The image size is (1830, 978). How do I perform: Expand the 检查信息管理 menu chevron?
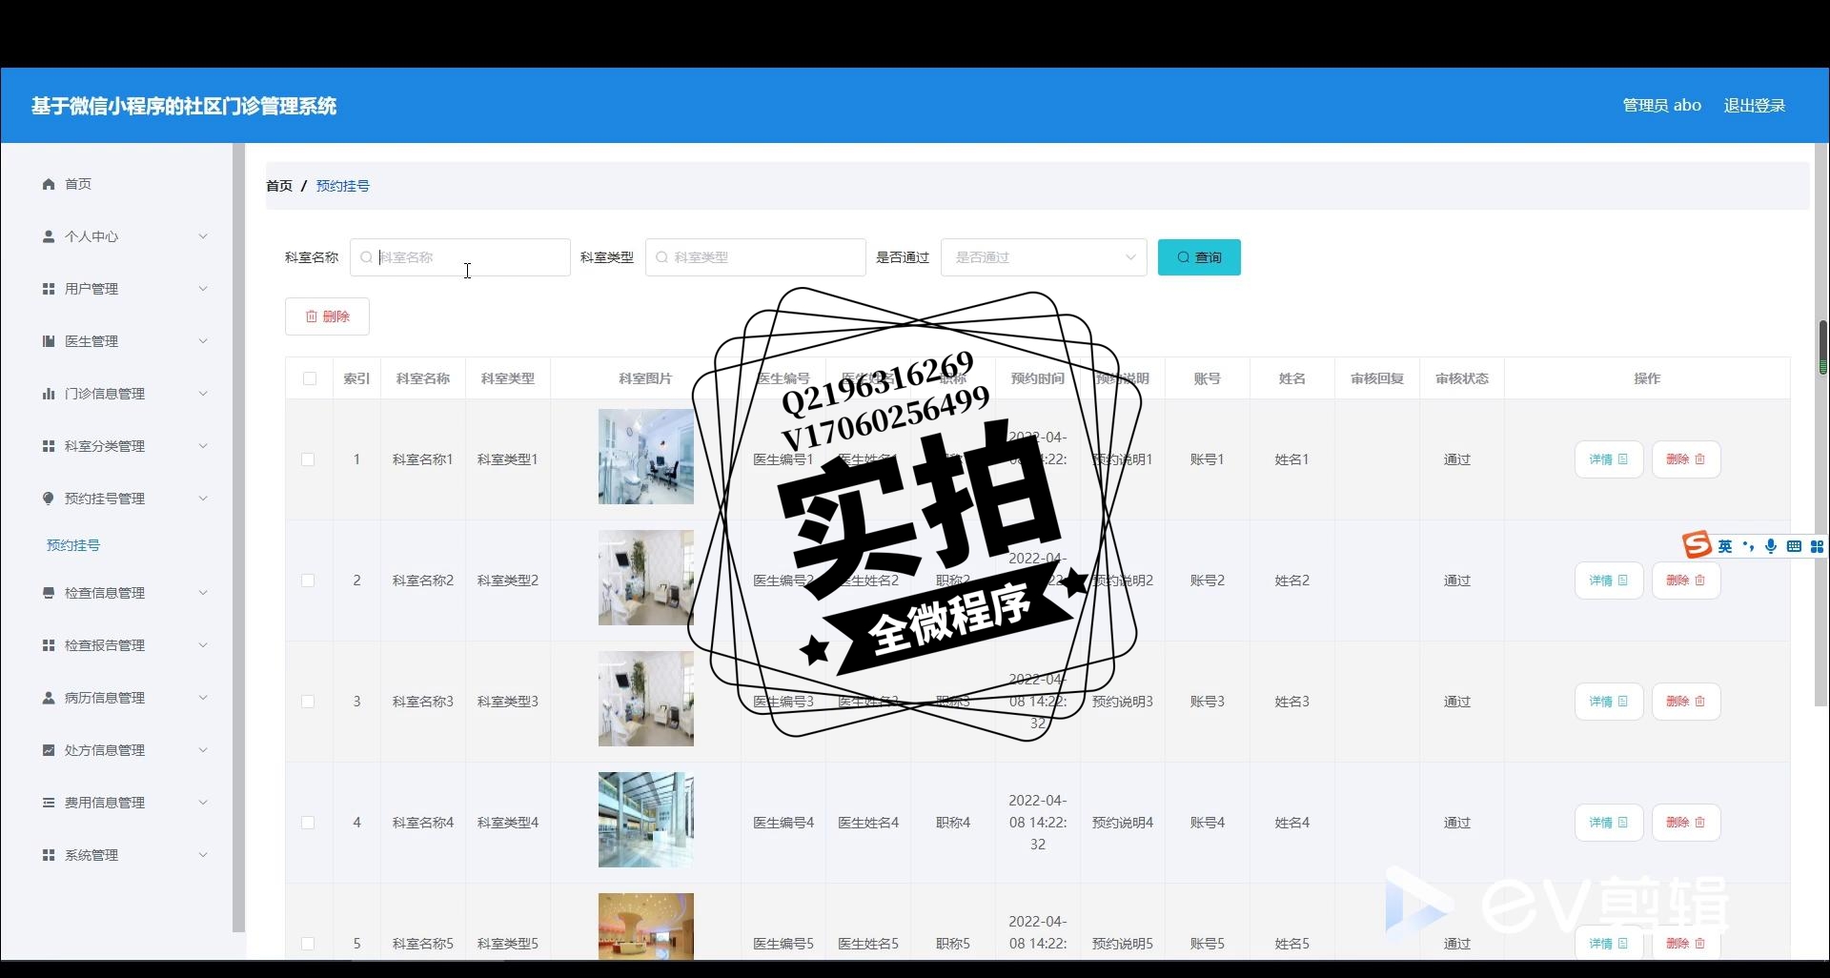point(203,593)
